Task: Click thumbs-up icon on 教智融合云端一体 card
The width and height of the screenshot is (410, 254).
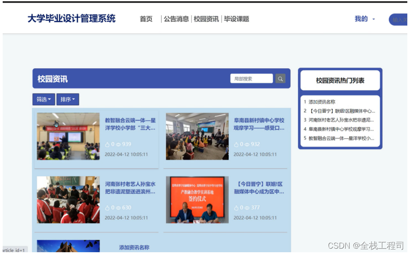Action: (107, 144)
